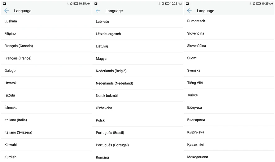Choose Français (Canada) from list

tap(46, 46)
